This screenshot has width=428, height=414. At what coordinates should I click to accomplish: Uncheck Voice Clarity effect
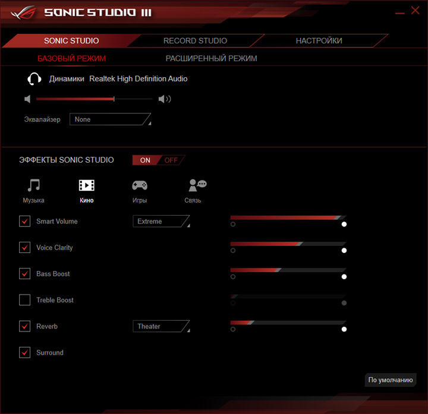point(24,247)
